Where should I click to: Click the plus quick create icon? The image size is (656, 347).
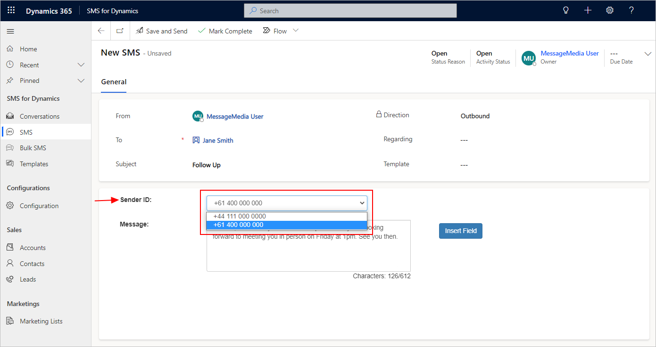tap(588, 10)
